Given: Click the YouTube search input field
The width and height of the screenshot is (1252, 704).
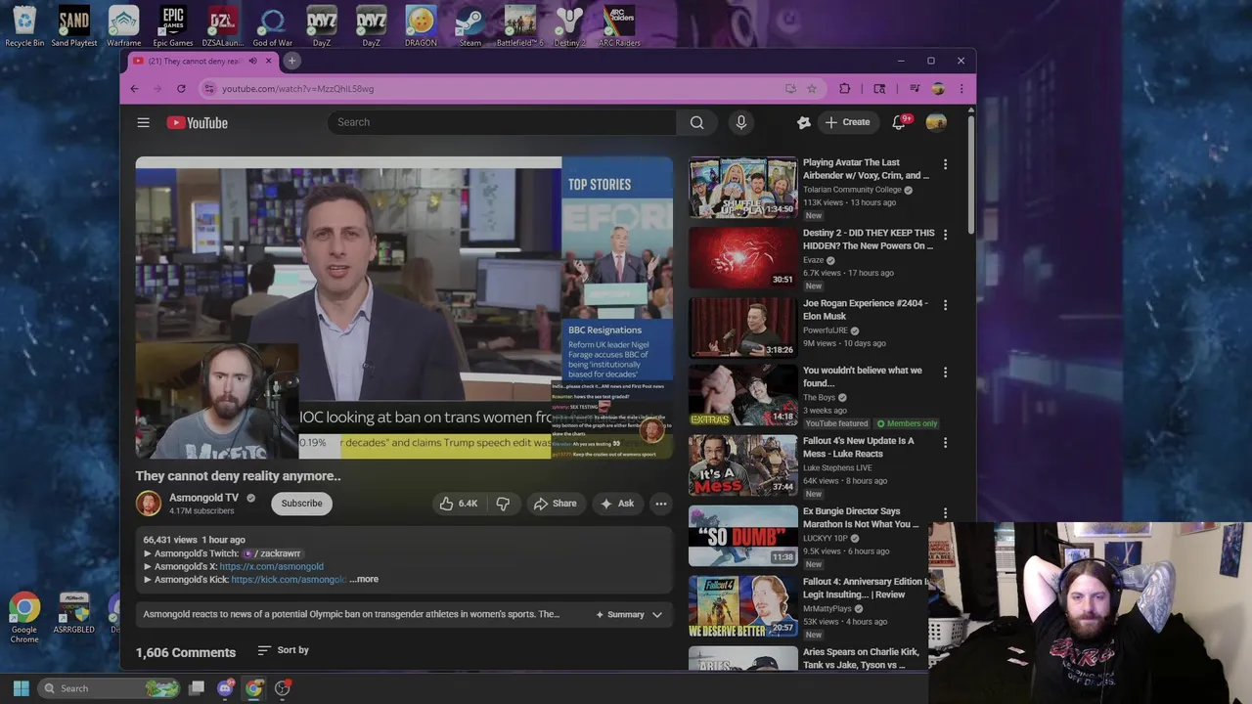Looking at the screenshot, I should (x=502, y=122).
